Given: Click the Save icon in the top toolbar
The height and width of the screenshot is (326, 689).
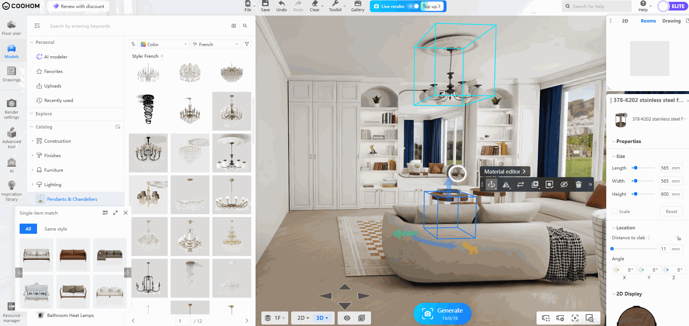Looking at the screenshot, I should [265, 6].
